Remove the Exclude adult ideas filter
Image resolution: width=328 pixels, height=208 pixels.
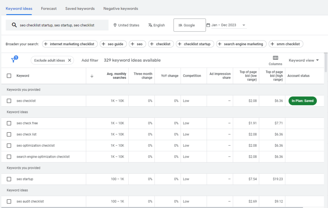[69, 60]
